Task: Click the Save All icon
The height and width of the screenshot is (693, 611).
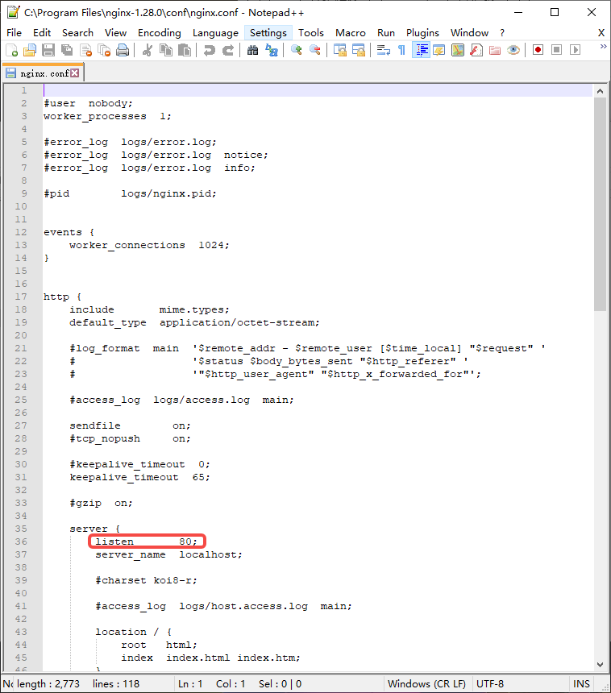Action: click(x=67, y=50)
